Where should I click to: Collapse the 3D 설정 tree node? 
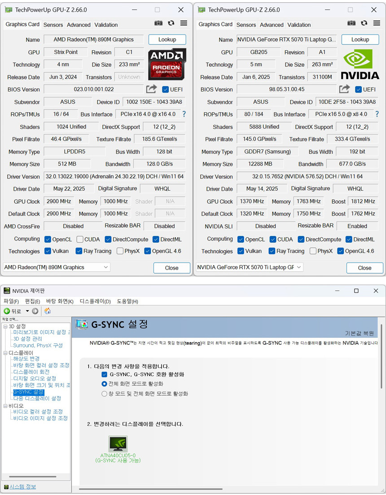5,326
